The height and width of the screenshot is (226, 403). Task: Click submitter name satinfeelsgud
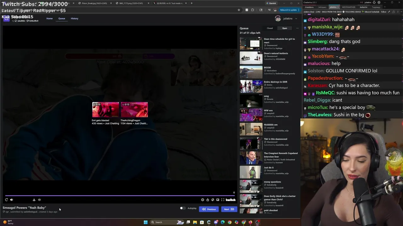pyautogui.click(x=30, y=212)
